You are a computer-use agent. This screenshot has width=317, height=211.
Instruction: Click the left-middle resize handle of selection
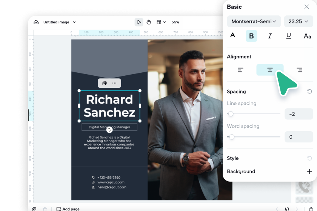pyautogui.click(x=79, y=106)
